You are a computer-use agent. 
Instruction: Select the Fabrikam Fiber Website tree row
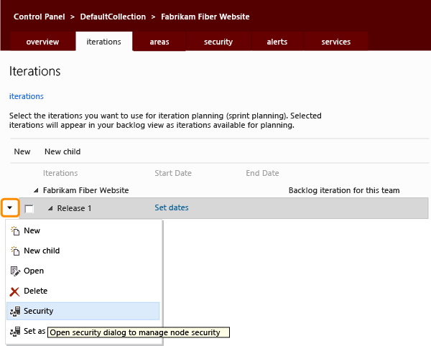click(85, 190)
